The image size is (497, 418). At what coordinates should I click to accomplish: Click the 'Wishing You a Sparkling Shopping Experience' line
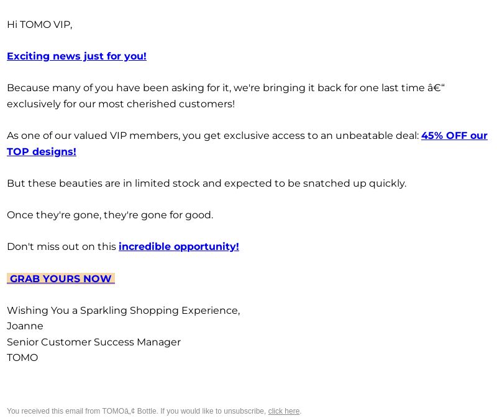point(123,311)
